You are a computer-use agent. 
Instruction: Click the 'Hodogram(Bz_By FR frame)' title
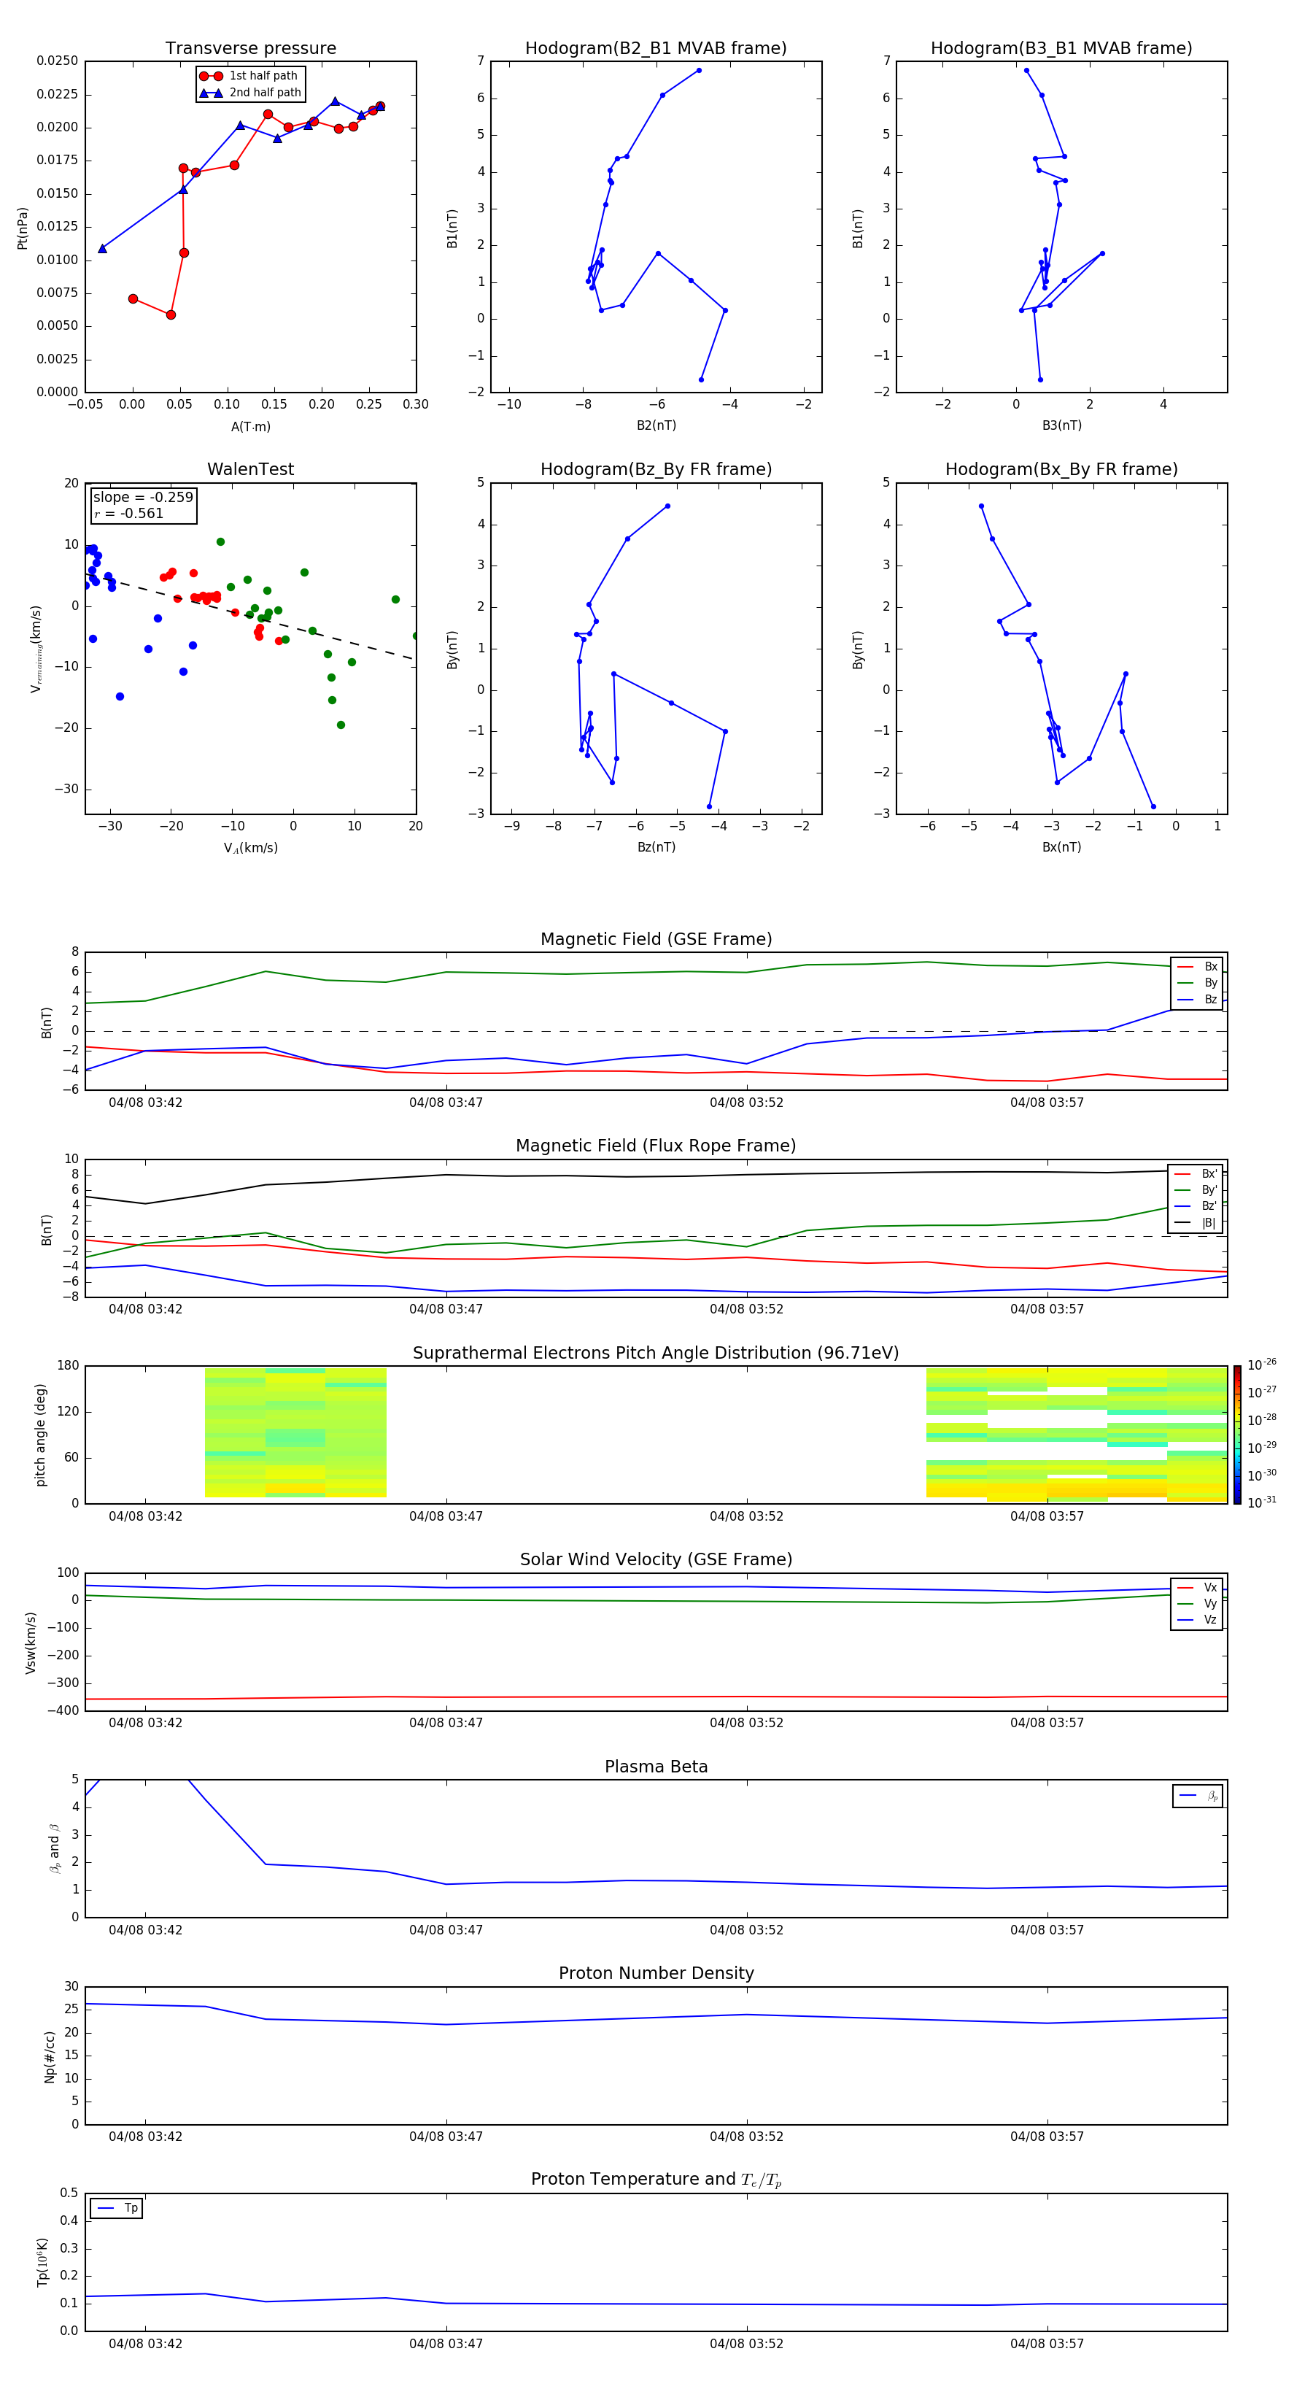point(656,469)
